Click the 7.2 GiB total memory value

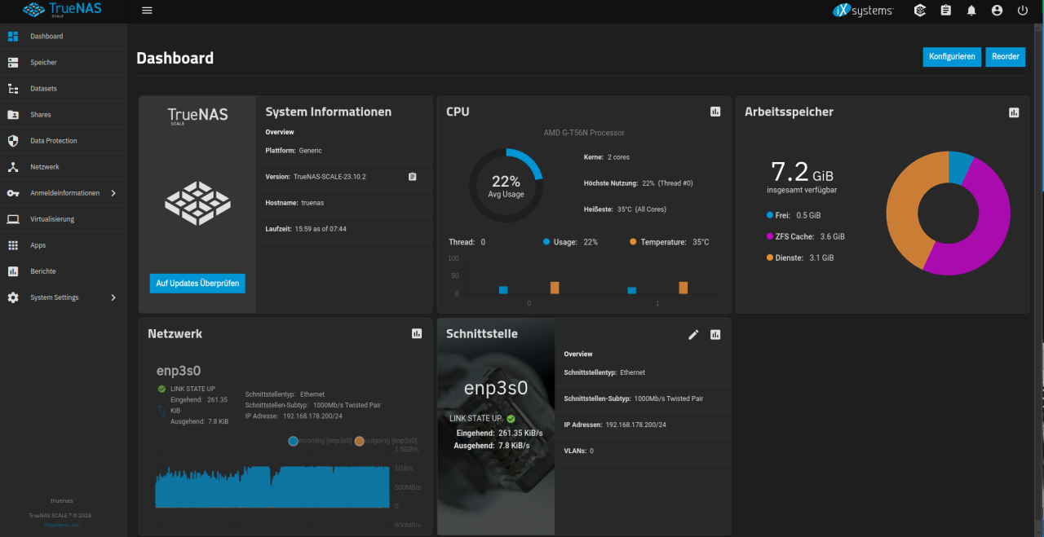[x=803, y=172]
